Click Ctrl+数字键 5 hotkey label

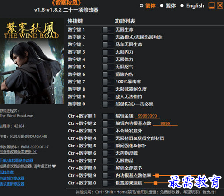(82, 146)
